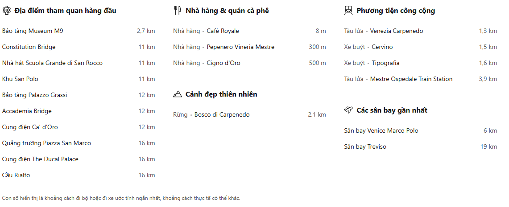The image size is (509, 207).
Task: Click the mountain natural beauty icon
Action: 178,94
